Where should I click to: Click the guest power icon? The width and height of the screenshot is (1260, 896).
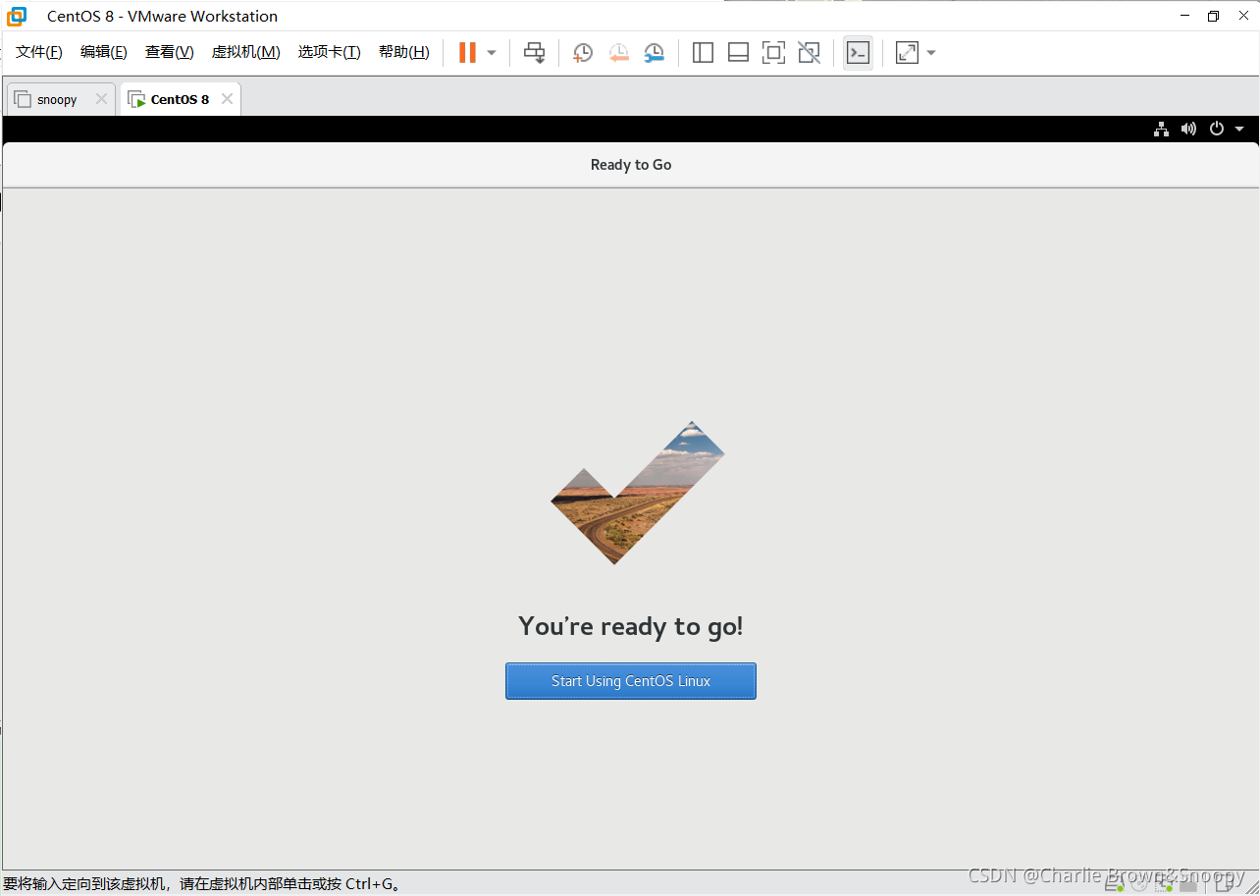(x=1217, y=129)
